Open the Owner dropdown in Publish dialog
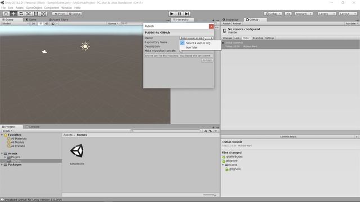 (196, 38)
